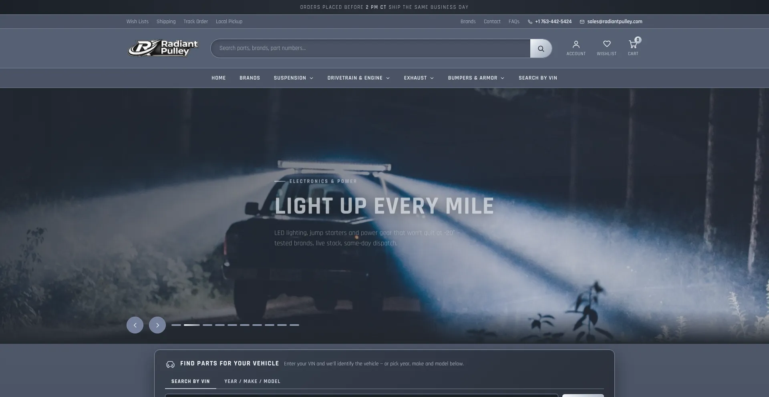Focus the parts search input field

370,48
